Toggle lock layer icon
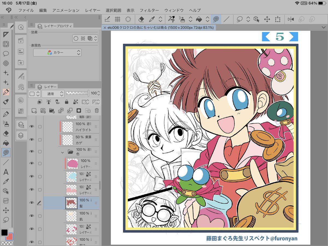328x246 pixels. click(x=66, y=102)
